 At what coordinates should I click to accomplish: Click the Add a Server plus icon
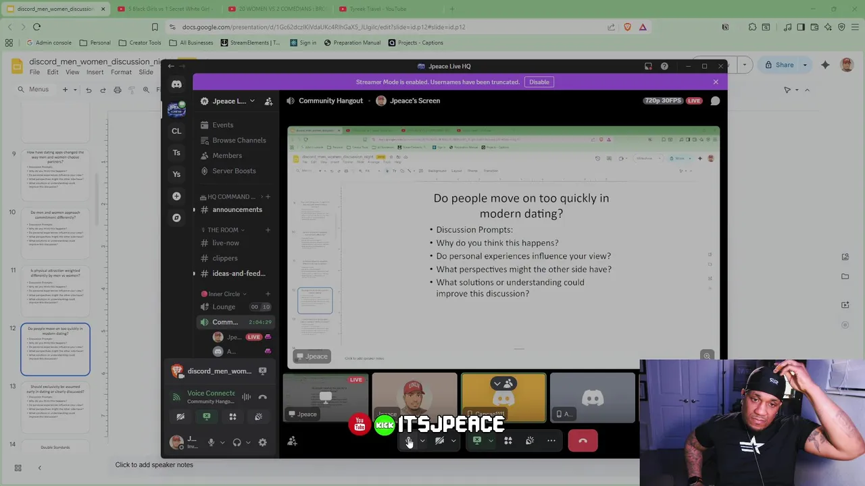176,196
